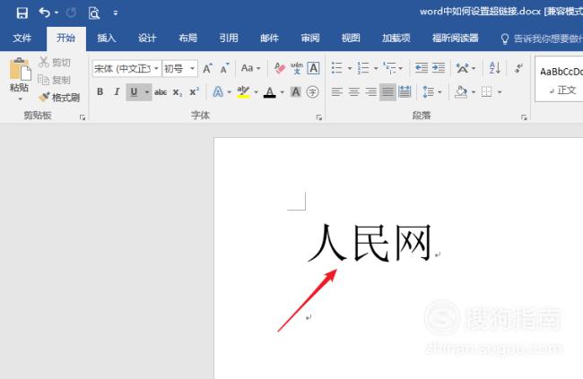This screenshot has width=583, height=379.
Task: Open the 剪贴板 dialog launcher
Action: 83,117
